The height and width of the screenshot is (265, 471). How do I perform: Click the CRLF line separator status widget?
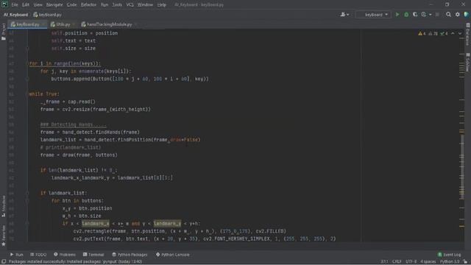tap(397, 262)
